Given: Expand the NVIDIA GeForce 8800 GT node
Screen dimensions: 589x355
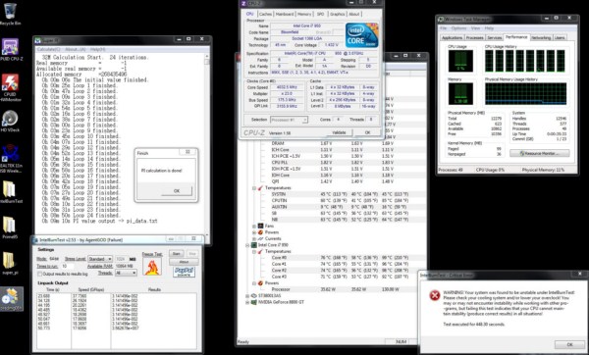Looking at the screenshot, I should point(247,302).
